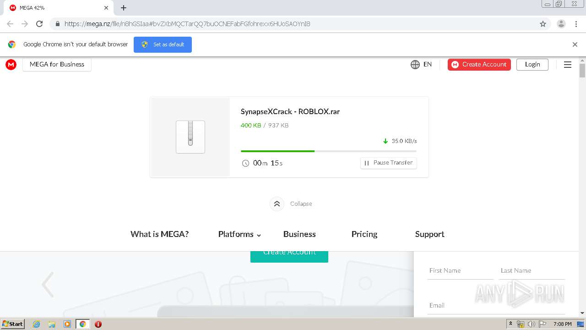This screenshot has width=586, height=330.
Task: Open Chrome three-dot menu
Action: click(576, 24)
